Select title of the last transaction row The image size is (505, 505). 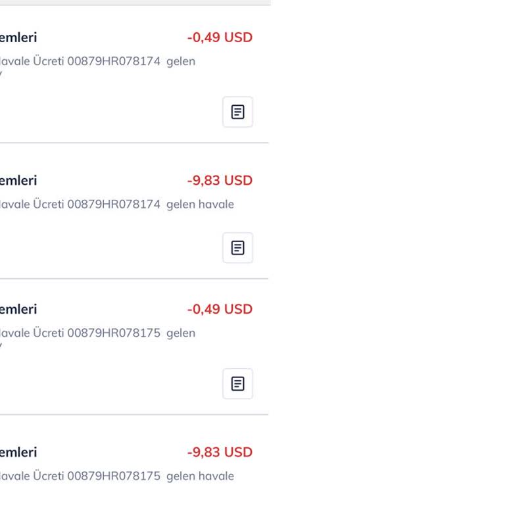coord(18,452)
